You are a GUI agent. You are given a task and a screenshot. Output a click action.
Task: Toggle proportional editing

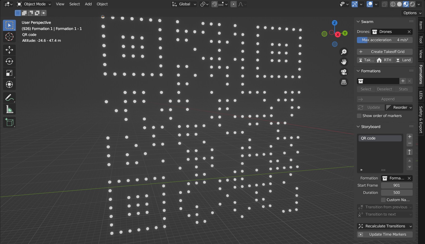[x=234, y=4]
